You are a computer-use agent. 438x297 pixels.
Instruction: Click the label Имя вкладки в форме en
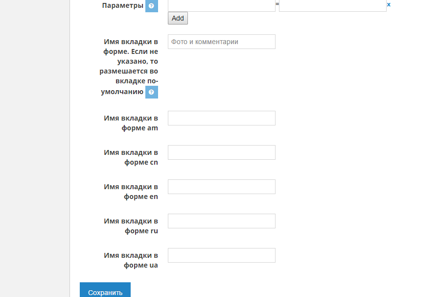[x=131, y=192]
